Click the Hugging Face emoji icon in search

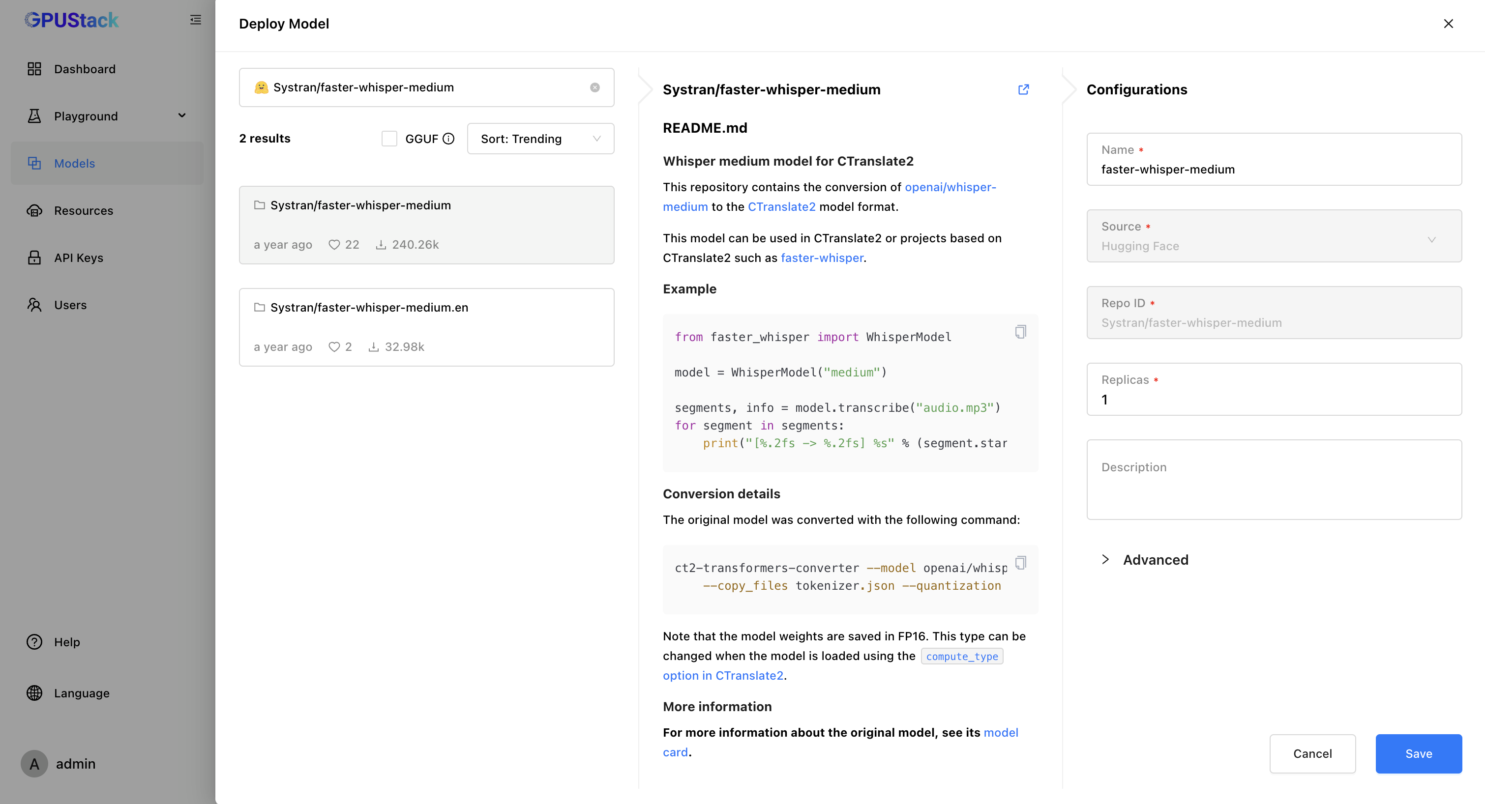click(261, 87)
